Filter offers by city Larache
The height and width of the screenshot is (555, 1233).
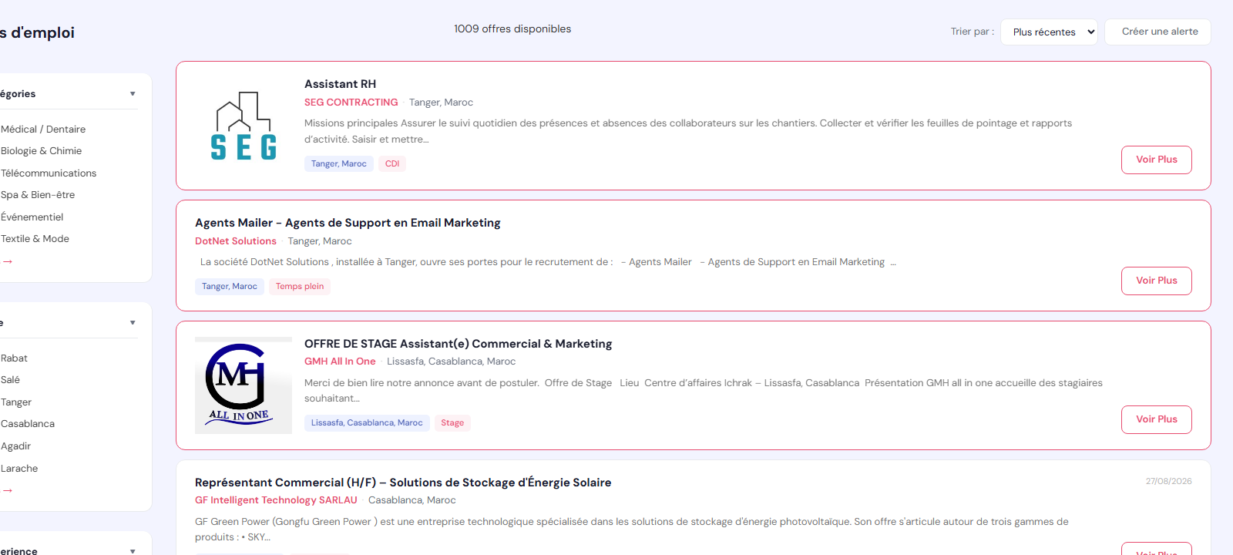pos(19,469)
